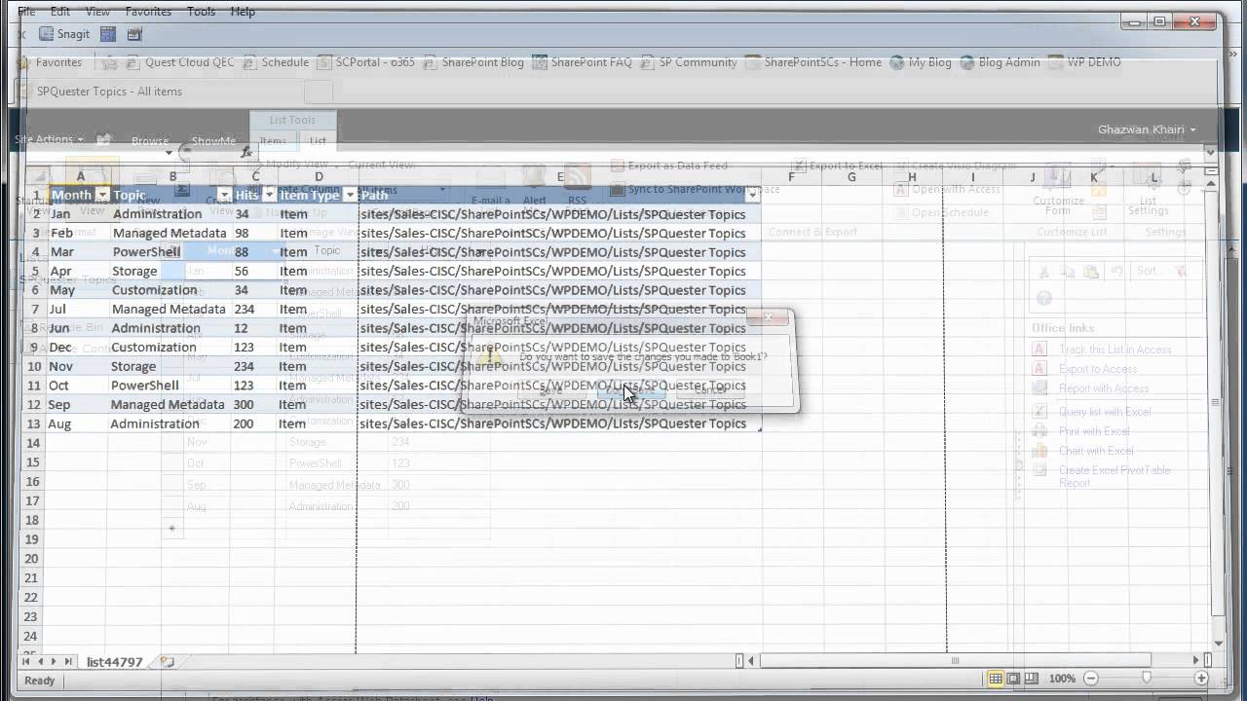This screenshot has width=1247, height=701.
Task: Open the Topic column filter dropdown
Action: 224,195
